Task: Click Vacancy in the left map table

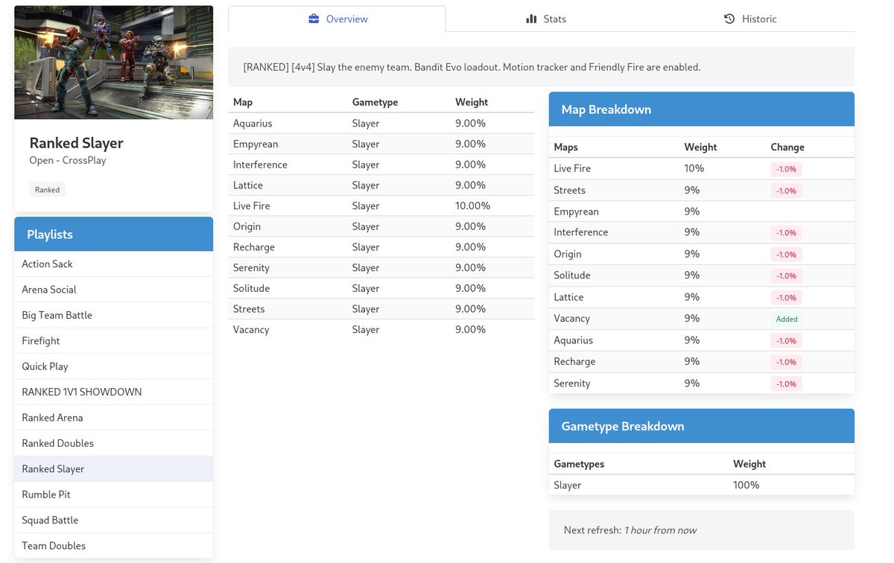Action: tap(251, 329)
